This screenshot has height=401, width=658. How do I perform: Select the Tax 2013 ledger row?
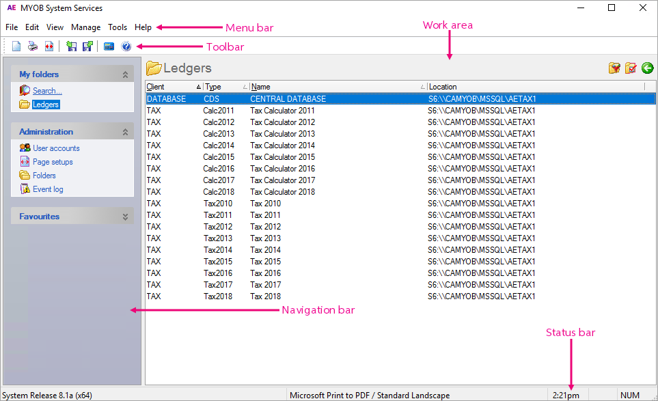click(401, 238)
